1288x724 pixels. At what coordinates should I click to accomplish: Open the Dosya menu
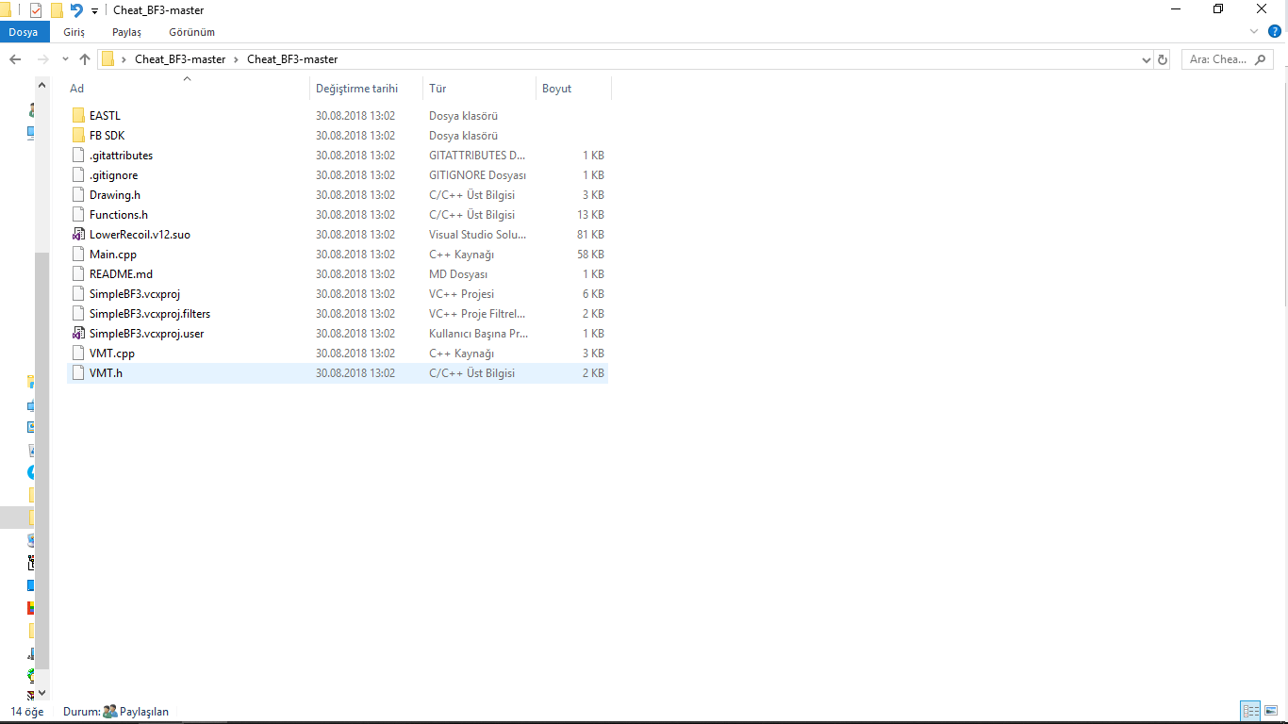[x=24, y=32]
